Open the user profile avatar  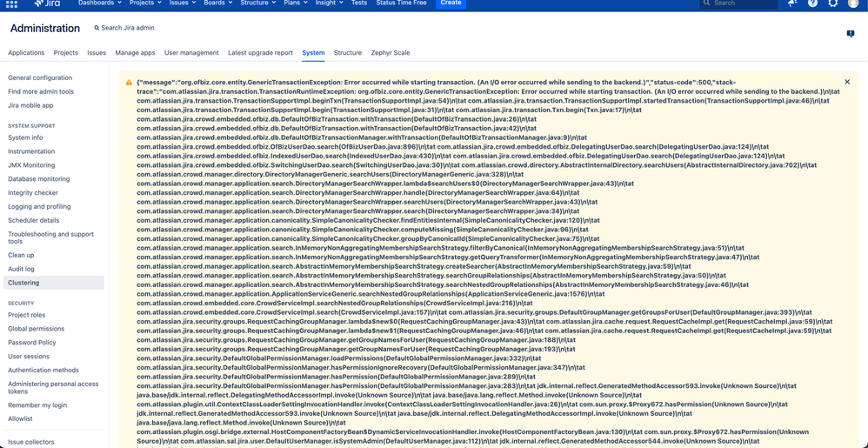click(x=853, y=3)
